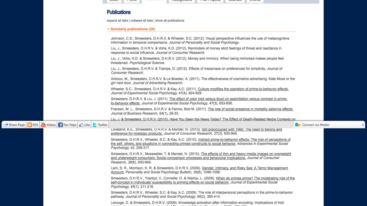Switch to the Recognitions tab
367x206 pixels.
[182, 1]
